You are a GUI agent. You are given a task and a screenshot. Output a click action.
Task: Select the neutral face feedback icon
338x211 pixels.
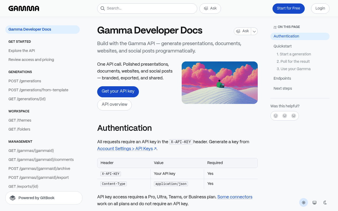[285, 116]
